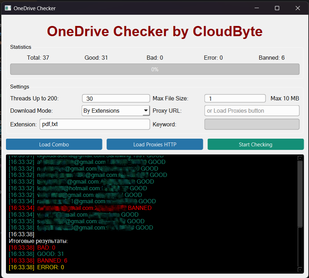
Task: Click the red BANNED log line
Action: click(80, 208)
